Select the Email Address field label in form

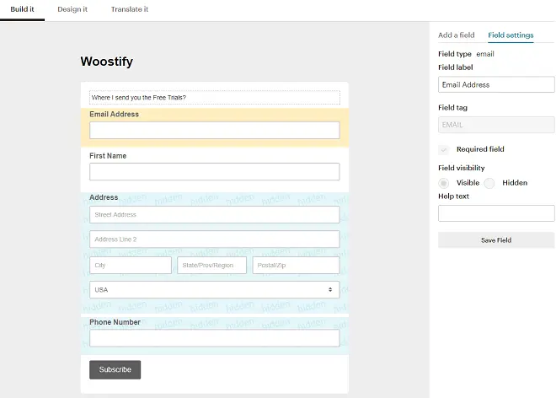click(115, 114)
